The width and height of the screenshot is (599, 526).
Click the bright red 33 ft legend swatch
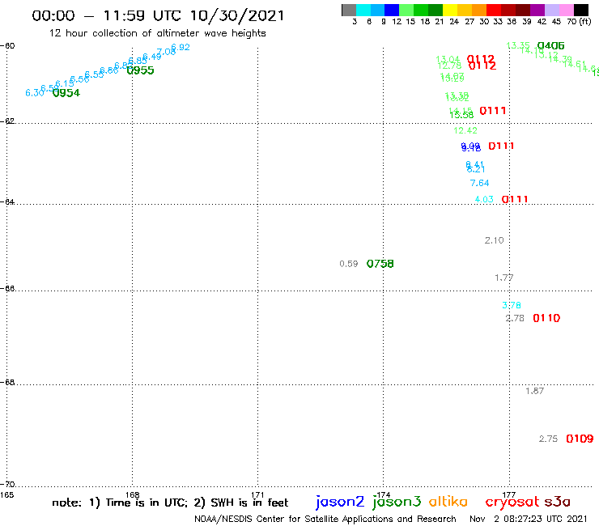[494, 10]
